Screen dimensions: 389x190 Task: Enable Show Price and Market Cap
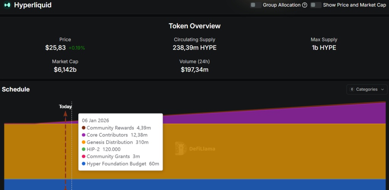pyautogui.click(x=316, y=5)
